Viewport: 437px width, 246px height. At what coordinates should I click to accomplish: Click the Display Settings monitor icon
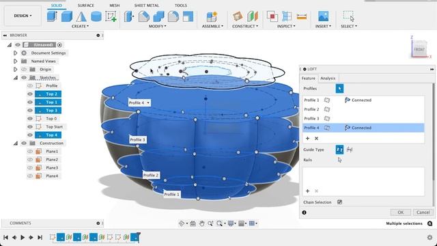click(231, 223)
